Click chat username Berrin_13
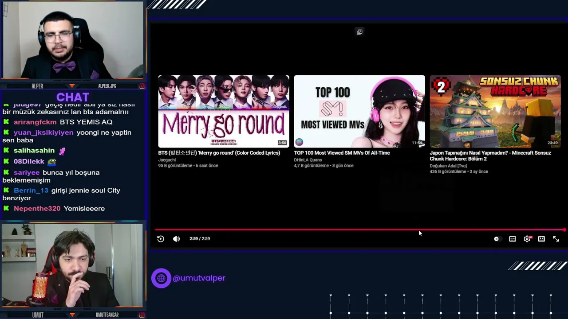This screenshot has height=319, width=568. point(31,191)
